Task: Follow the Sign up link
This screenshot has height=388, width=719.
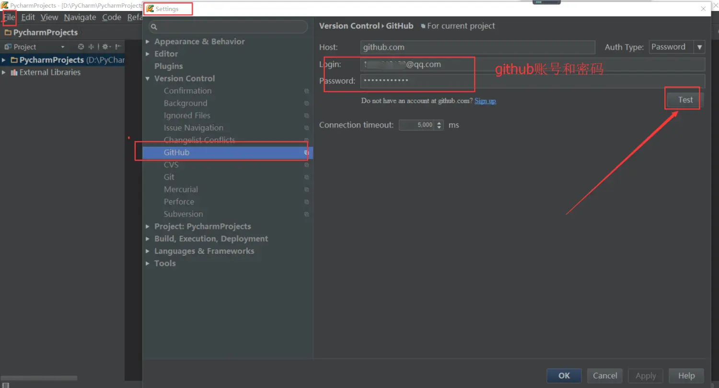Action: point(485,101)
